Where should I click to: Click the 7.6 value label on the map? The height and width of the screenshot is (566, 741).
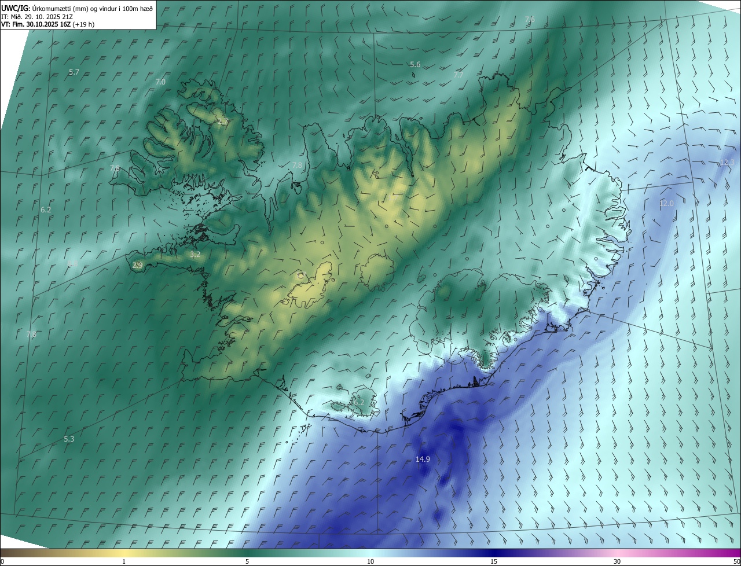coord(530,20)
